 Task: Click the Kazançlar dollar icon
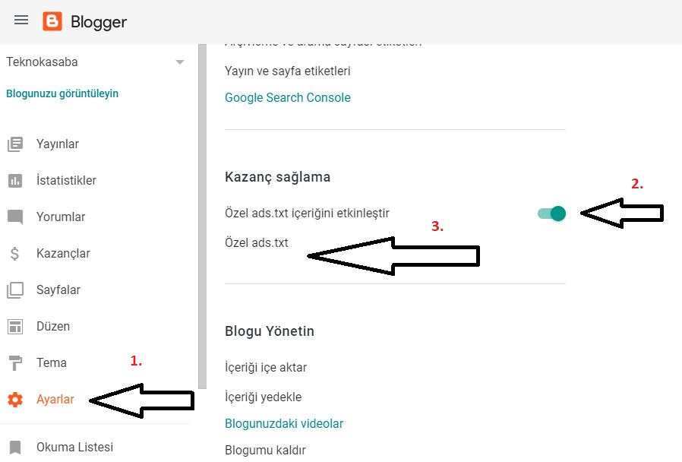point(15,254)
